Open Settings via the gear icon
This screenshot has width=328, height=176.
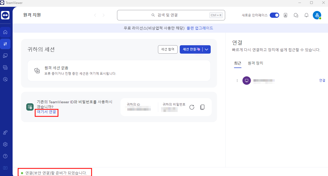pos(5,144)
